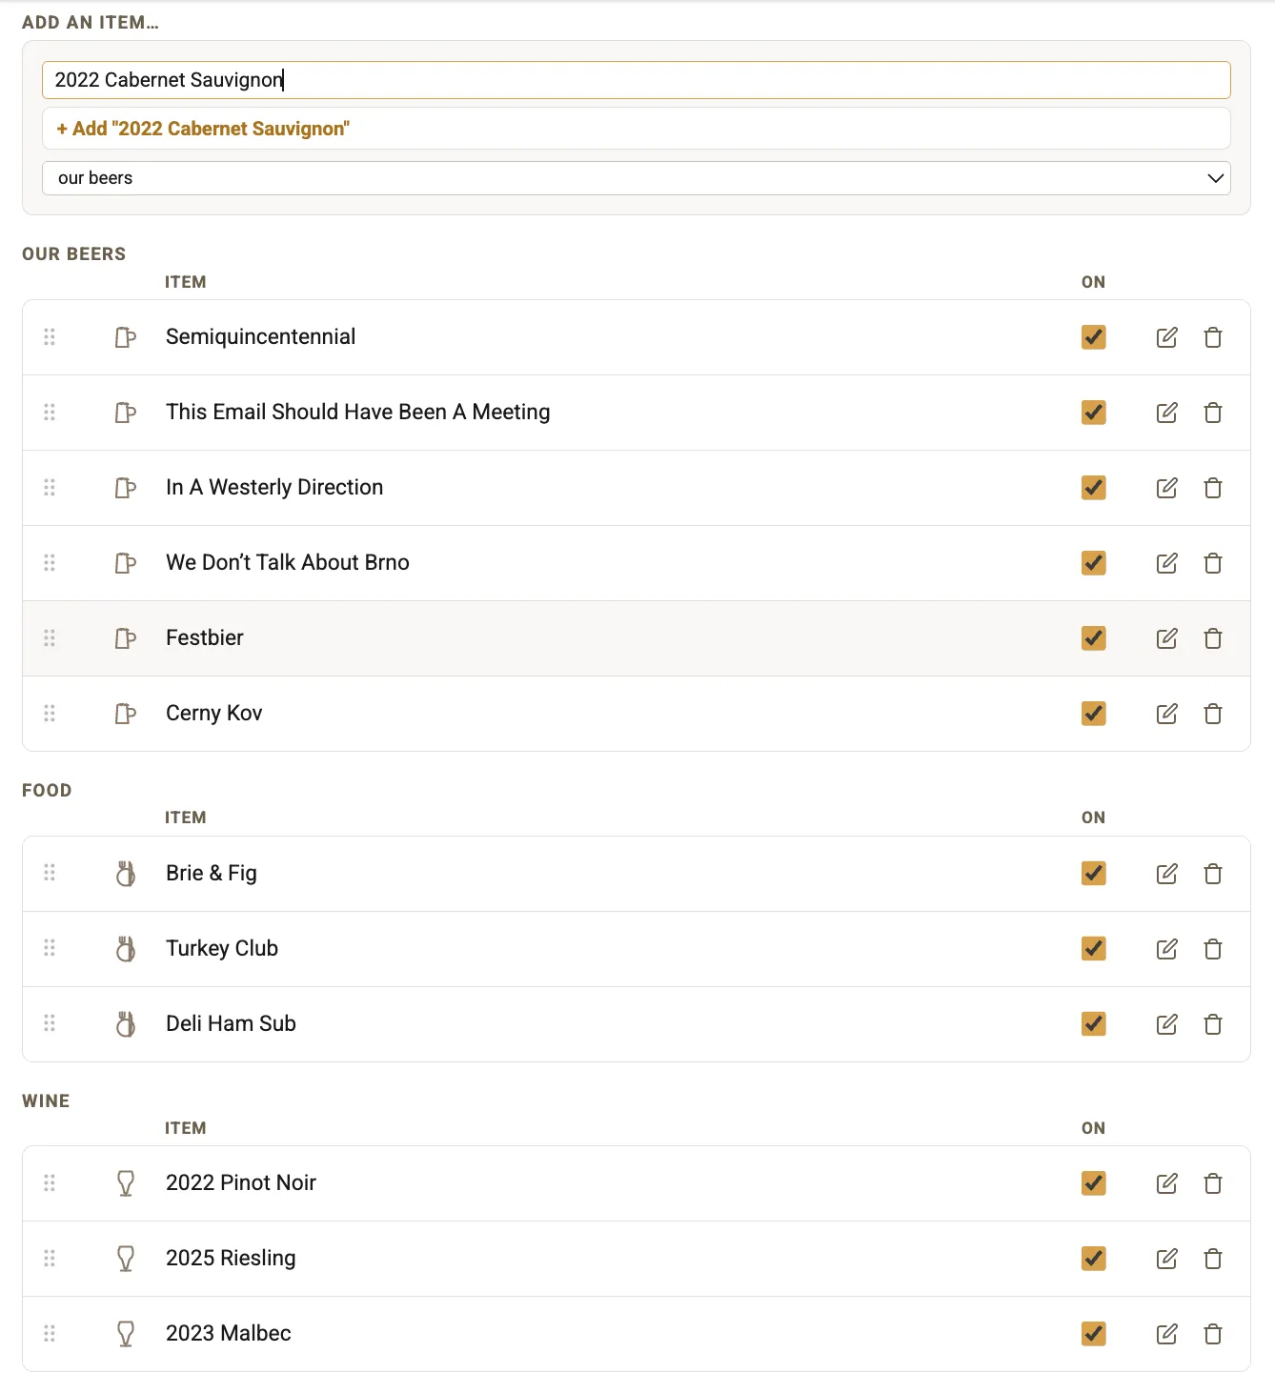Edit This Email Should Have Been A Meeting

click(x=1166, y=413)
